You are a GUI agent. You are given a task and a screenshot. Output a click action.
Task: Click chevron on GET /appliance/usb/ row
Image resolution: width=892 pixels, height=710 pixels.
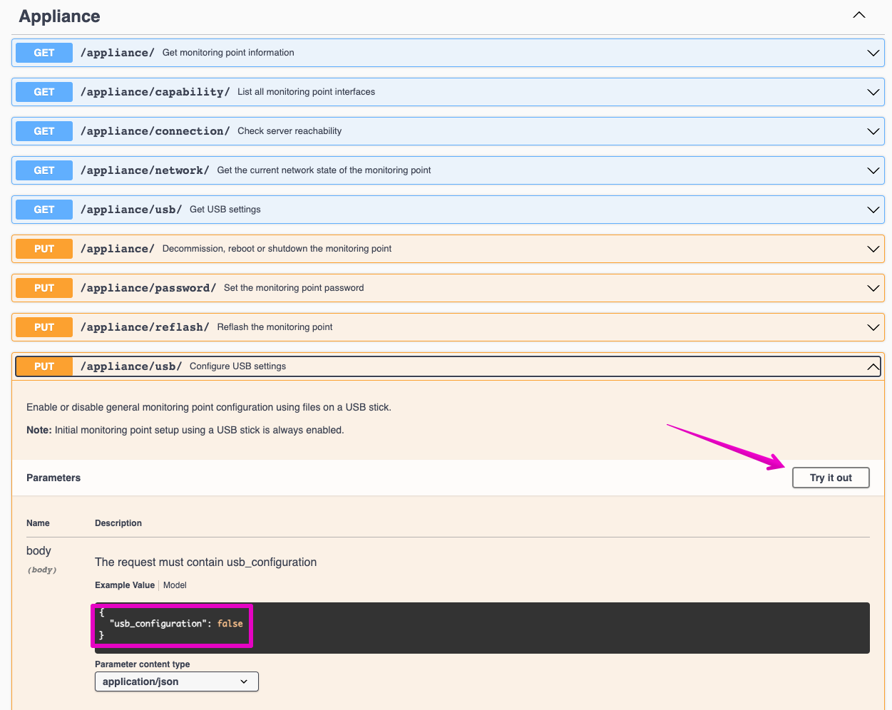873,210
